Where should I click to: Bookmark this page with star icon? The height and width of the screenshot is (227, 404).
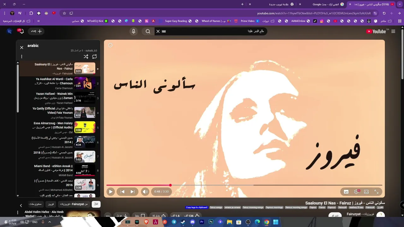[x=64, y=13]
